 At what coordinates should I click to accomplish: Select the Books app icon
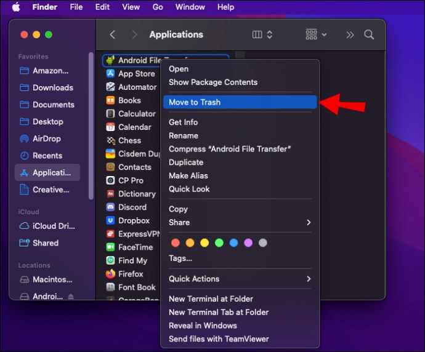pyautogui.click(x=110, y=100)
